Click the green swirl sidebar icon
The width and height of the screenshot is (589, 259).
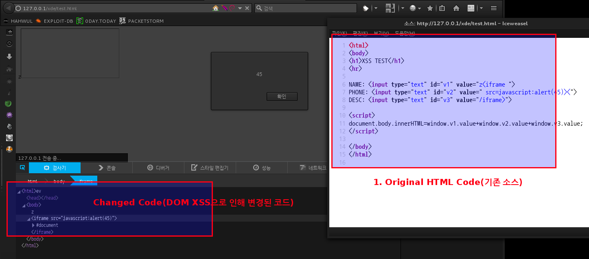(8, 104)
